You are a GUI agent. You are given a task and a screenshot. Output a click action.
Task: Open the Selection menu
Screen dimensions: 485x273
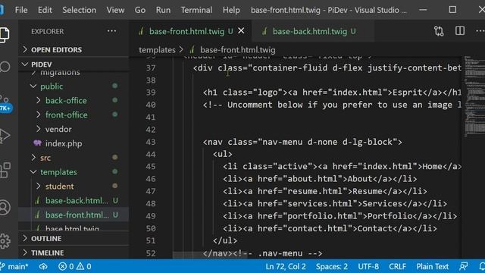79,10
